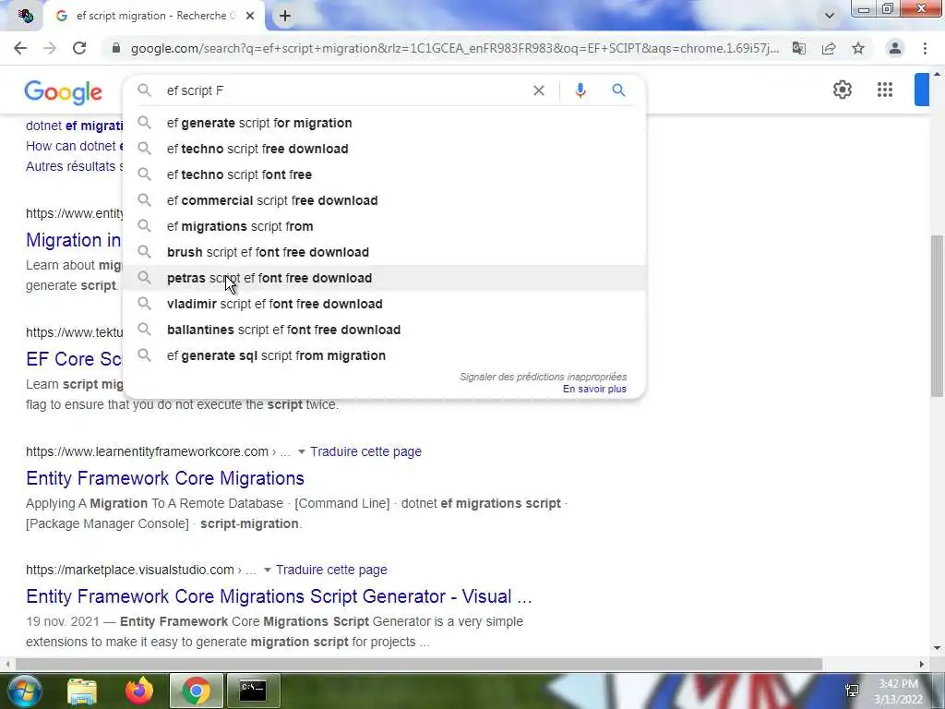
Task: Open a new tab with the plus button
Action: (285, 17)
